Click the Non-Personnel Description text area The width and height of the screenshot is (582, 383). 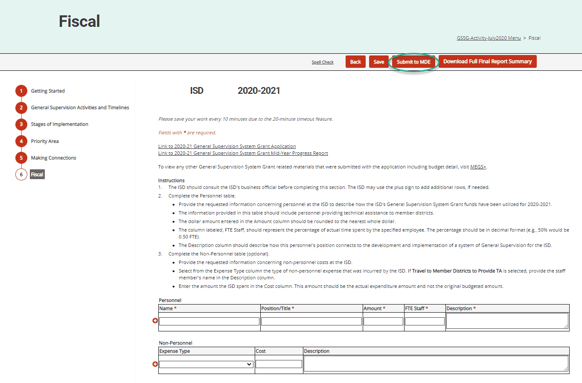[436, 364]
